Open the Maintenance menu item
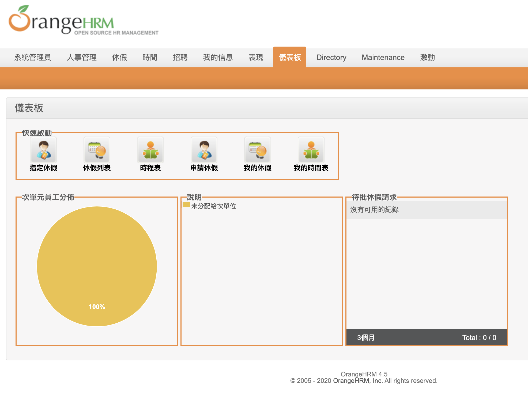This screenshot has height=400, width=528. 383,57
